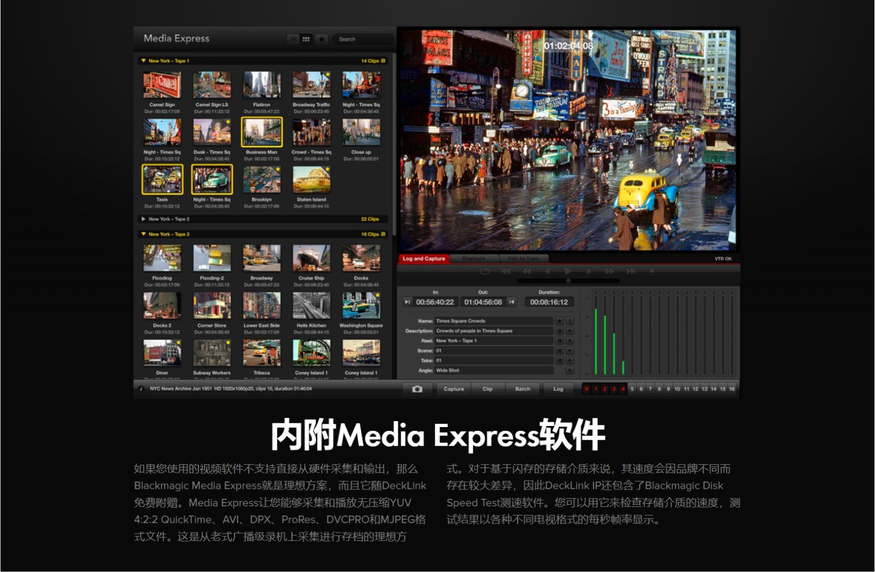This screenshot has width=875, height=572.
Task: Skip to end of the tape
Action: 631,271
